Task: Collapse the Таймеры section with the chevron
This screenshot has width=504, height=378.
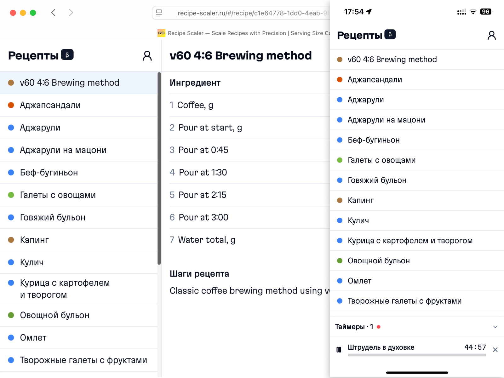Action: click(x=495, y=327)
